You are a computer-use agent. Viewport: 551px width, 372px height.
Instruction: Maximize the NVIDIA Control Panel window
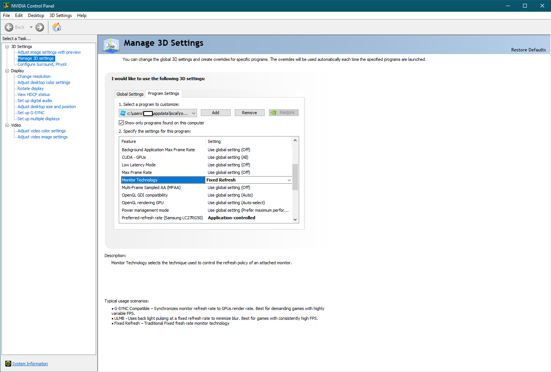coord(525,6)
